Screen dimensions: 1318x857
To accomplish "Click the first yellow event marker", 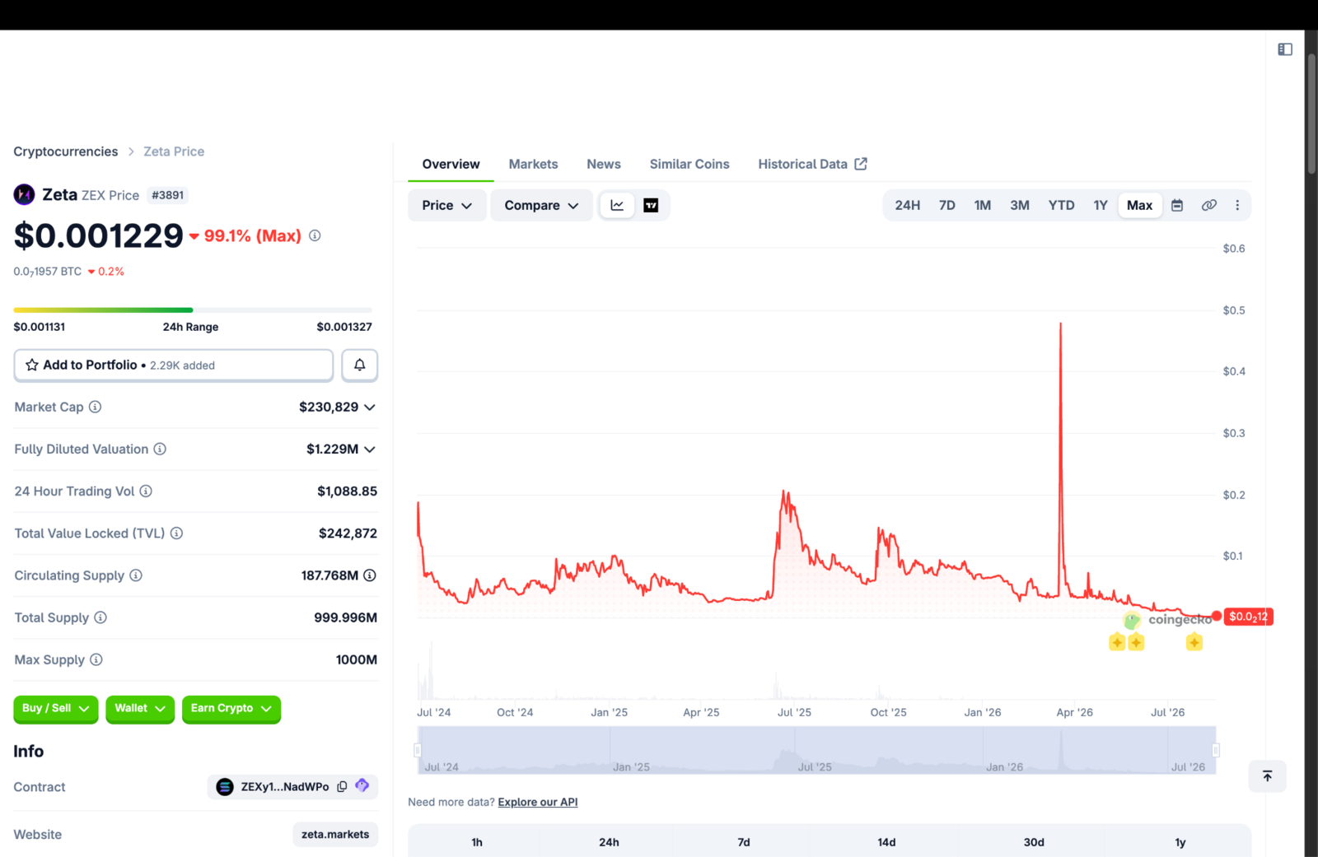I will pos(1117,642).
